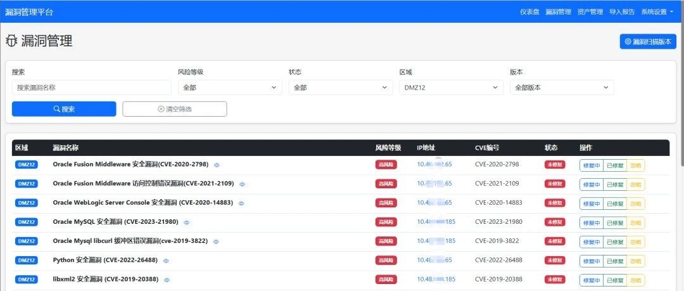View details eye icon for CVE-2020-14883
The width and height of the screenshot is (684, 291).
(x=241, y=204)
